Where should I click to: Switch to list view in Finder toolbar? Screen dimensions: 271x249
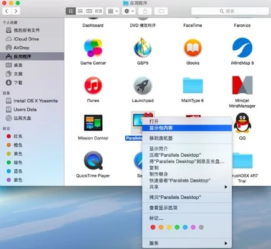click(x=80, y=11)
